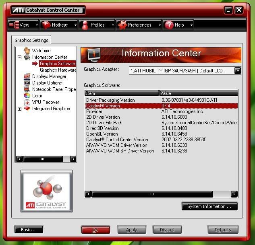255x245 pixels.
Task: Minimize the Catalyst Control Center window
Action: point(228,10)
